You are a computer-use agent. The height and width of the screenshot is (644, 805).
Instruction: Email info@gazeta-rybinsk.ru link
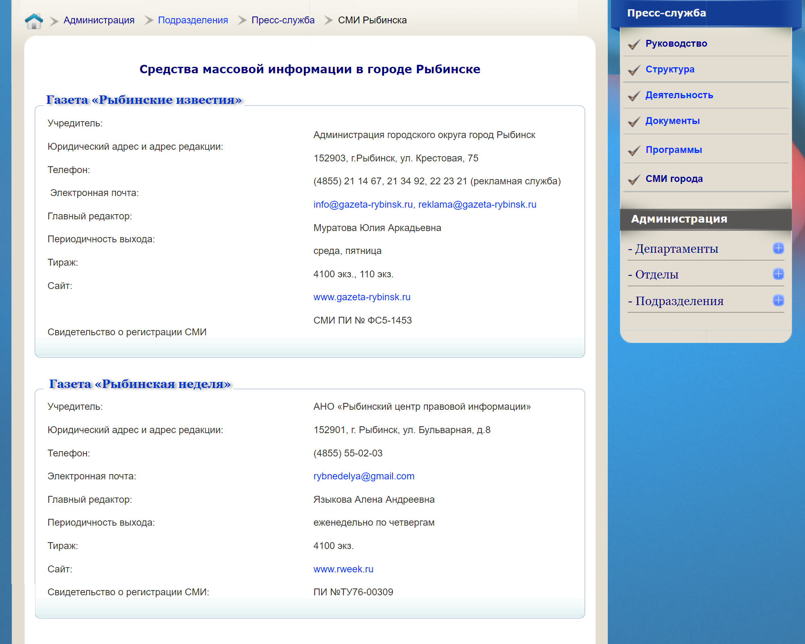click(x=363, y=204)
